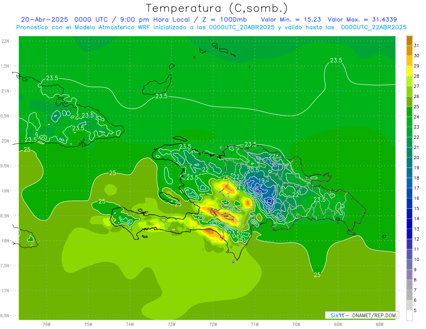Pick the legend swatch between 8 and 9
Screen dimensions: 426x329
[409, 275]
